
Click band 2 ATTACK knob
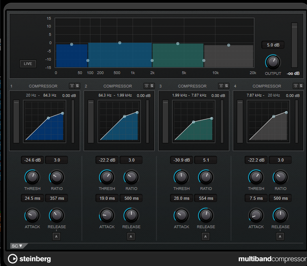[x=107, y=215]
